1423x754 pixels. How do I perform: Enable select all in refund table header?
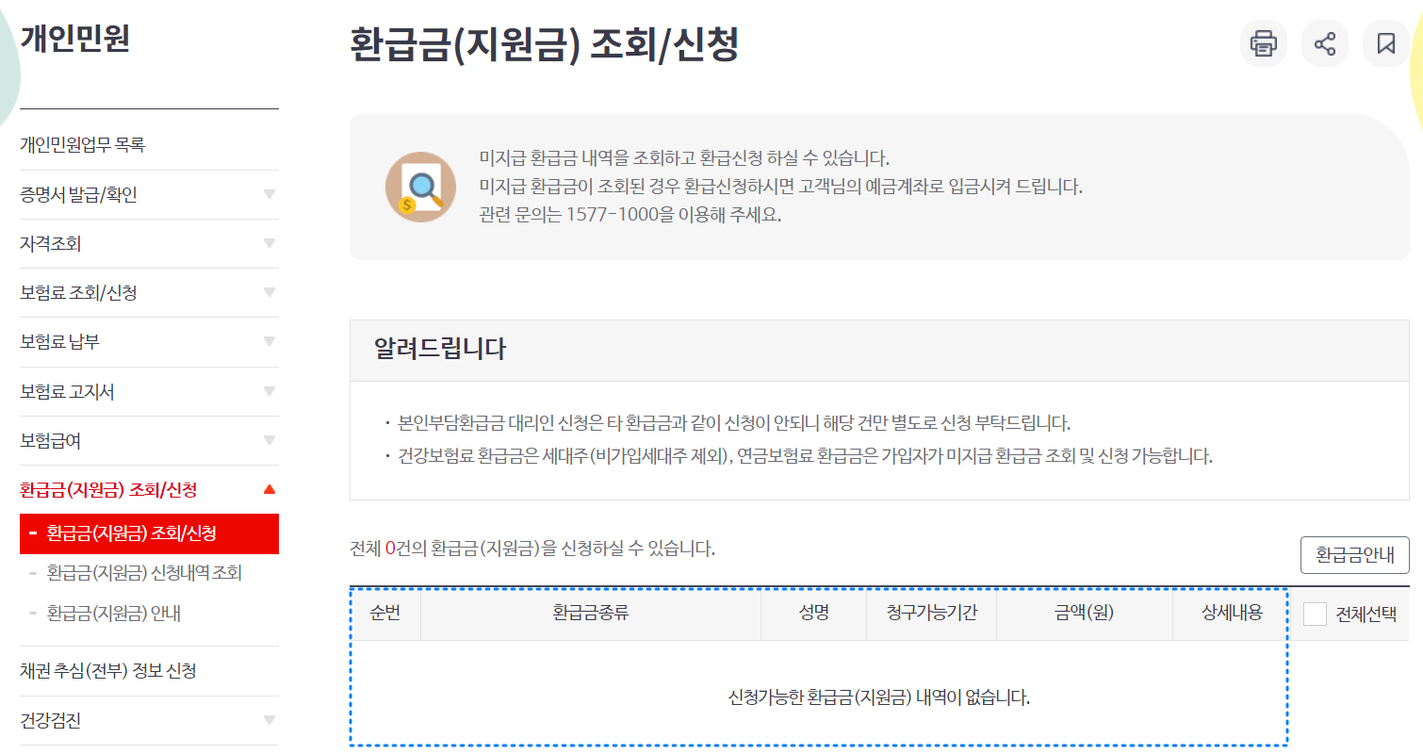pyautogui.click(x=1314, y=614)
